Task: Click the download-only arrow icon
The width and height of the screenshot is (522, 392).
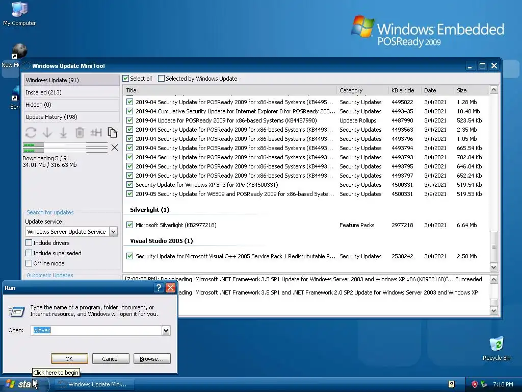Action: pos(47,133)
